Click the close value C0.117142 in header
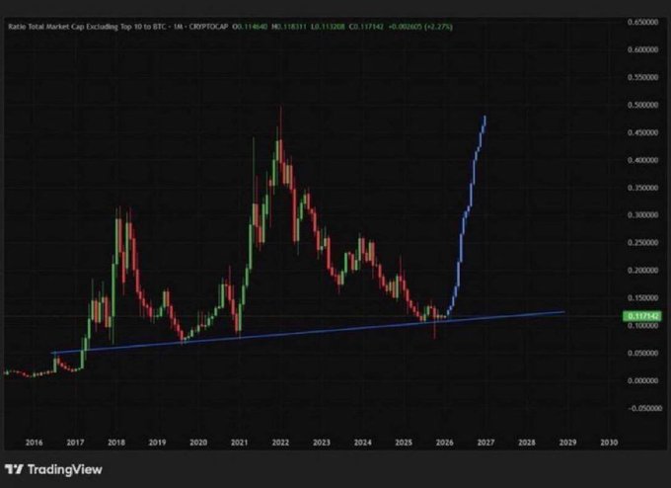Screen dimensions: 671x488 366,27
